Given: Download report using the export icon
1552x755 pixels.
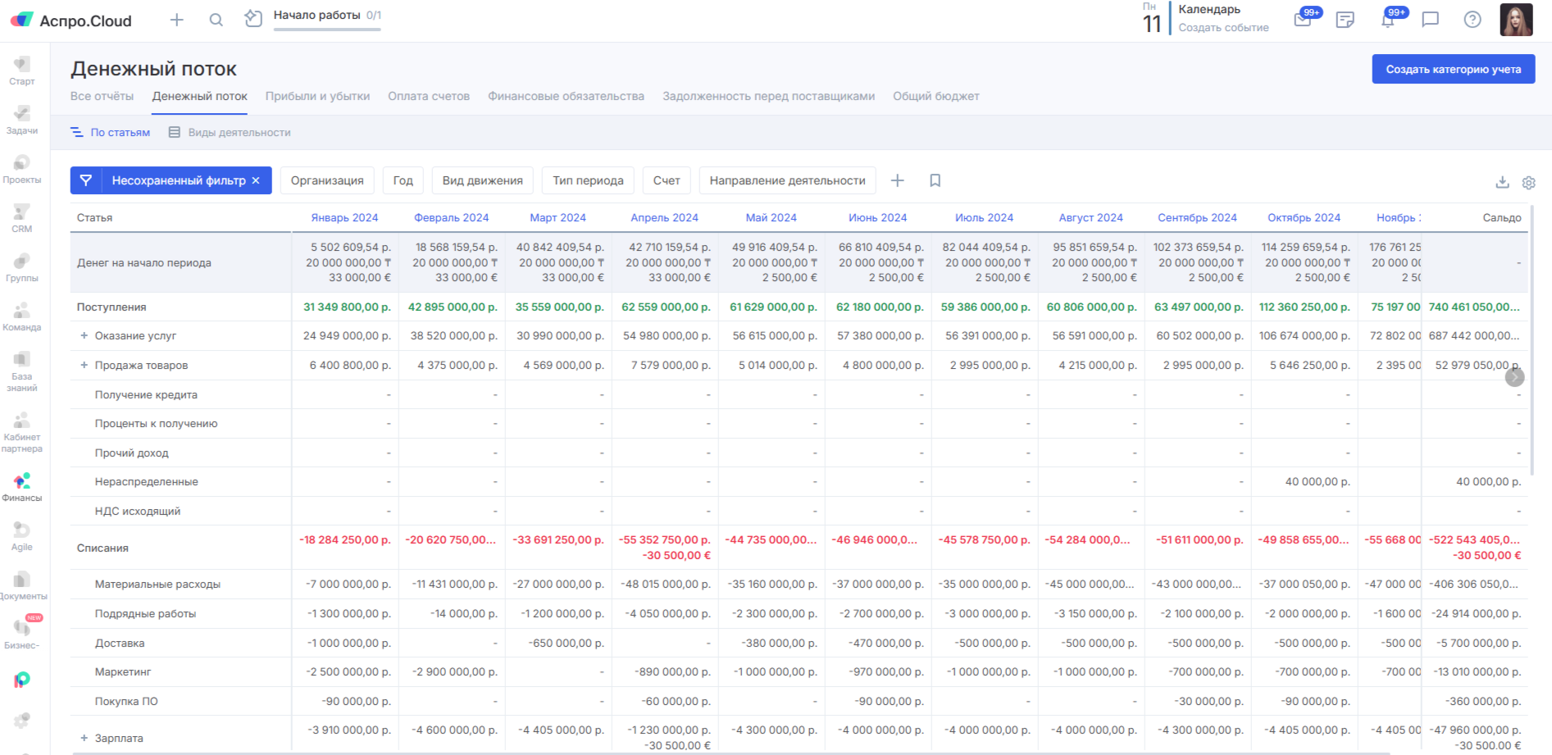Looking at the screenshot, I should [1502, 182].
